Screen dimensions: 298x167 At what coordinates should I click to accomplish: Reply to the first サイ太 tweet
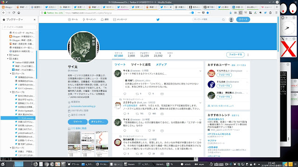(125, 94)
